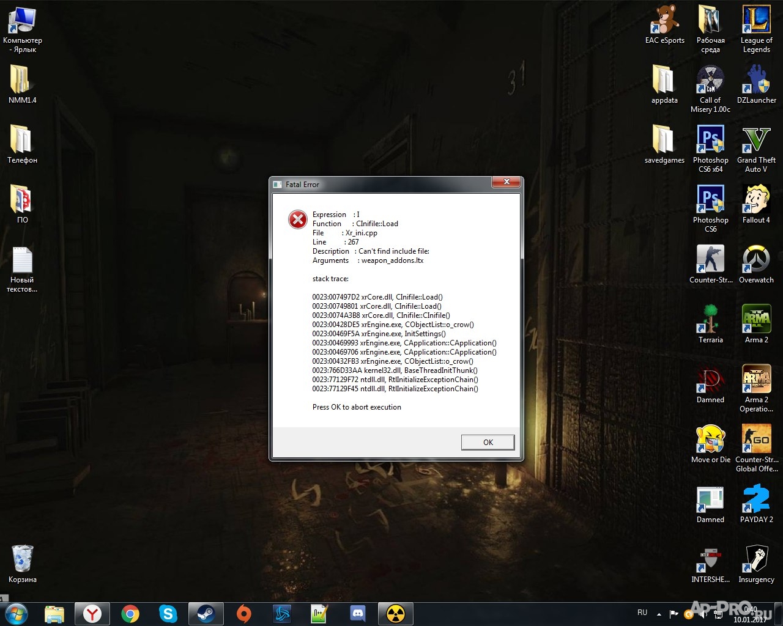Open Discord from taskbar
783x626 pixels.
tap(358, 613)
